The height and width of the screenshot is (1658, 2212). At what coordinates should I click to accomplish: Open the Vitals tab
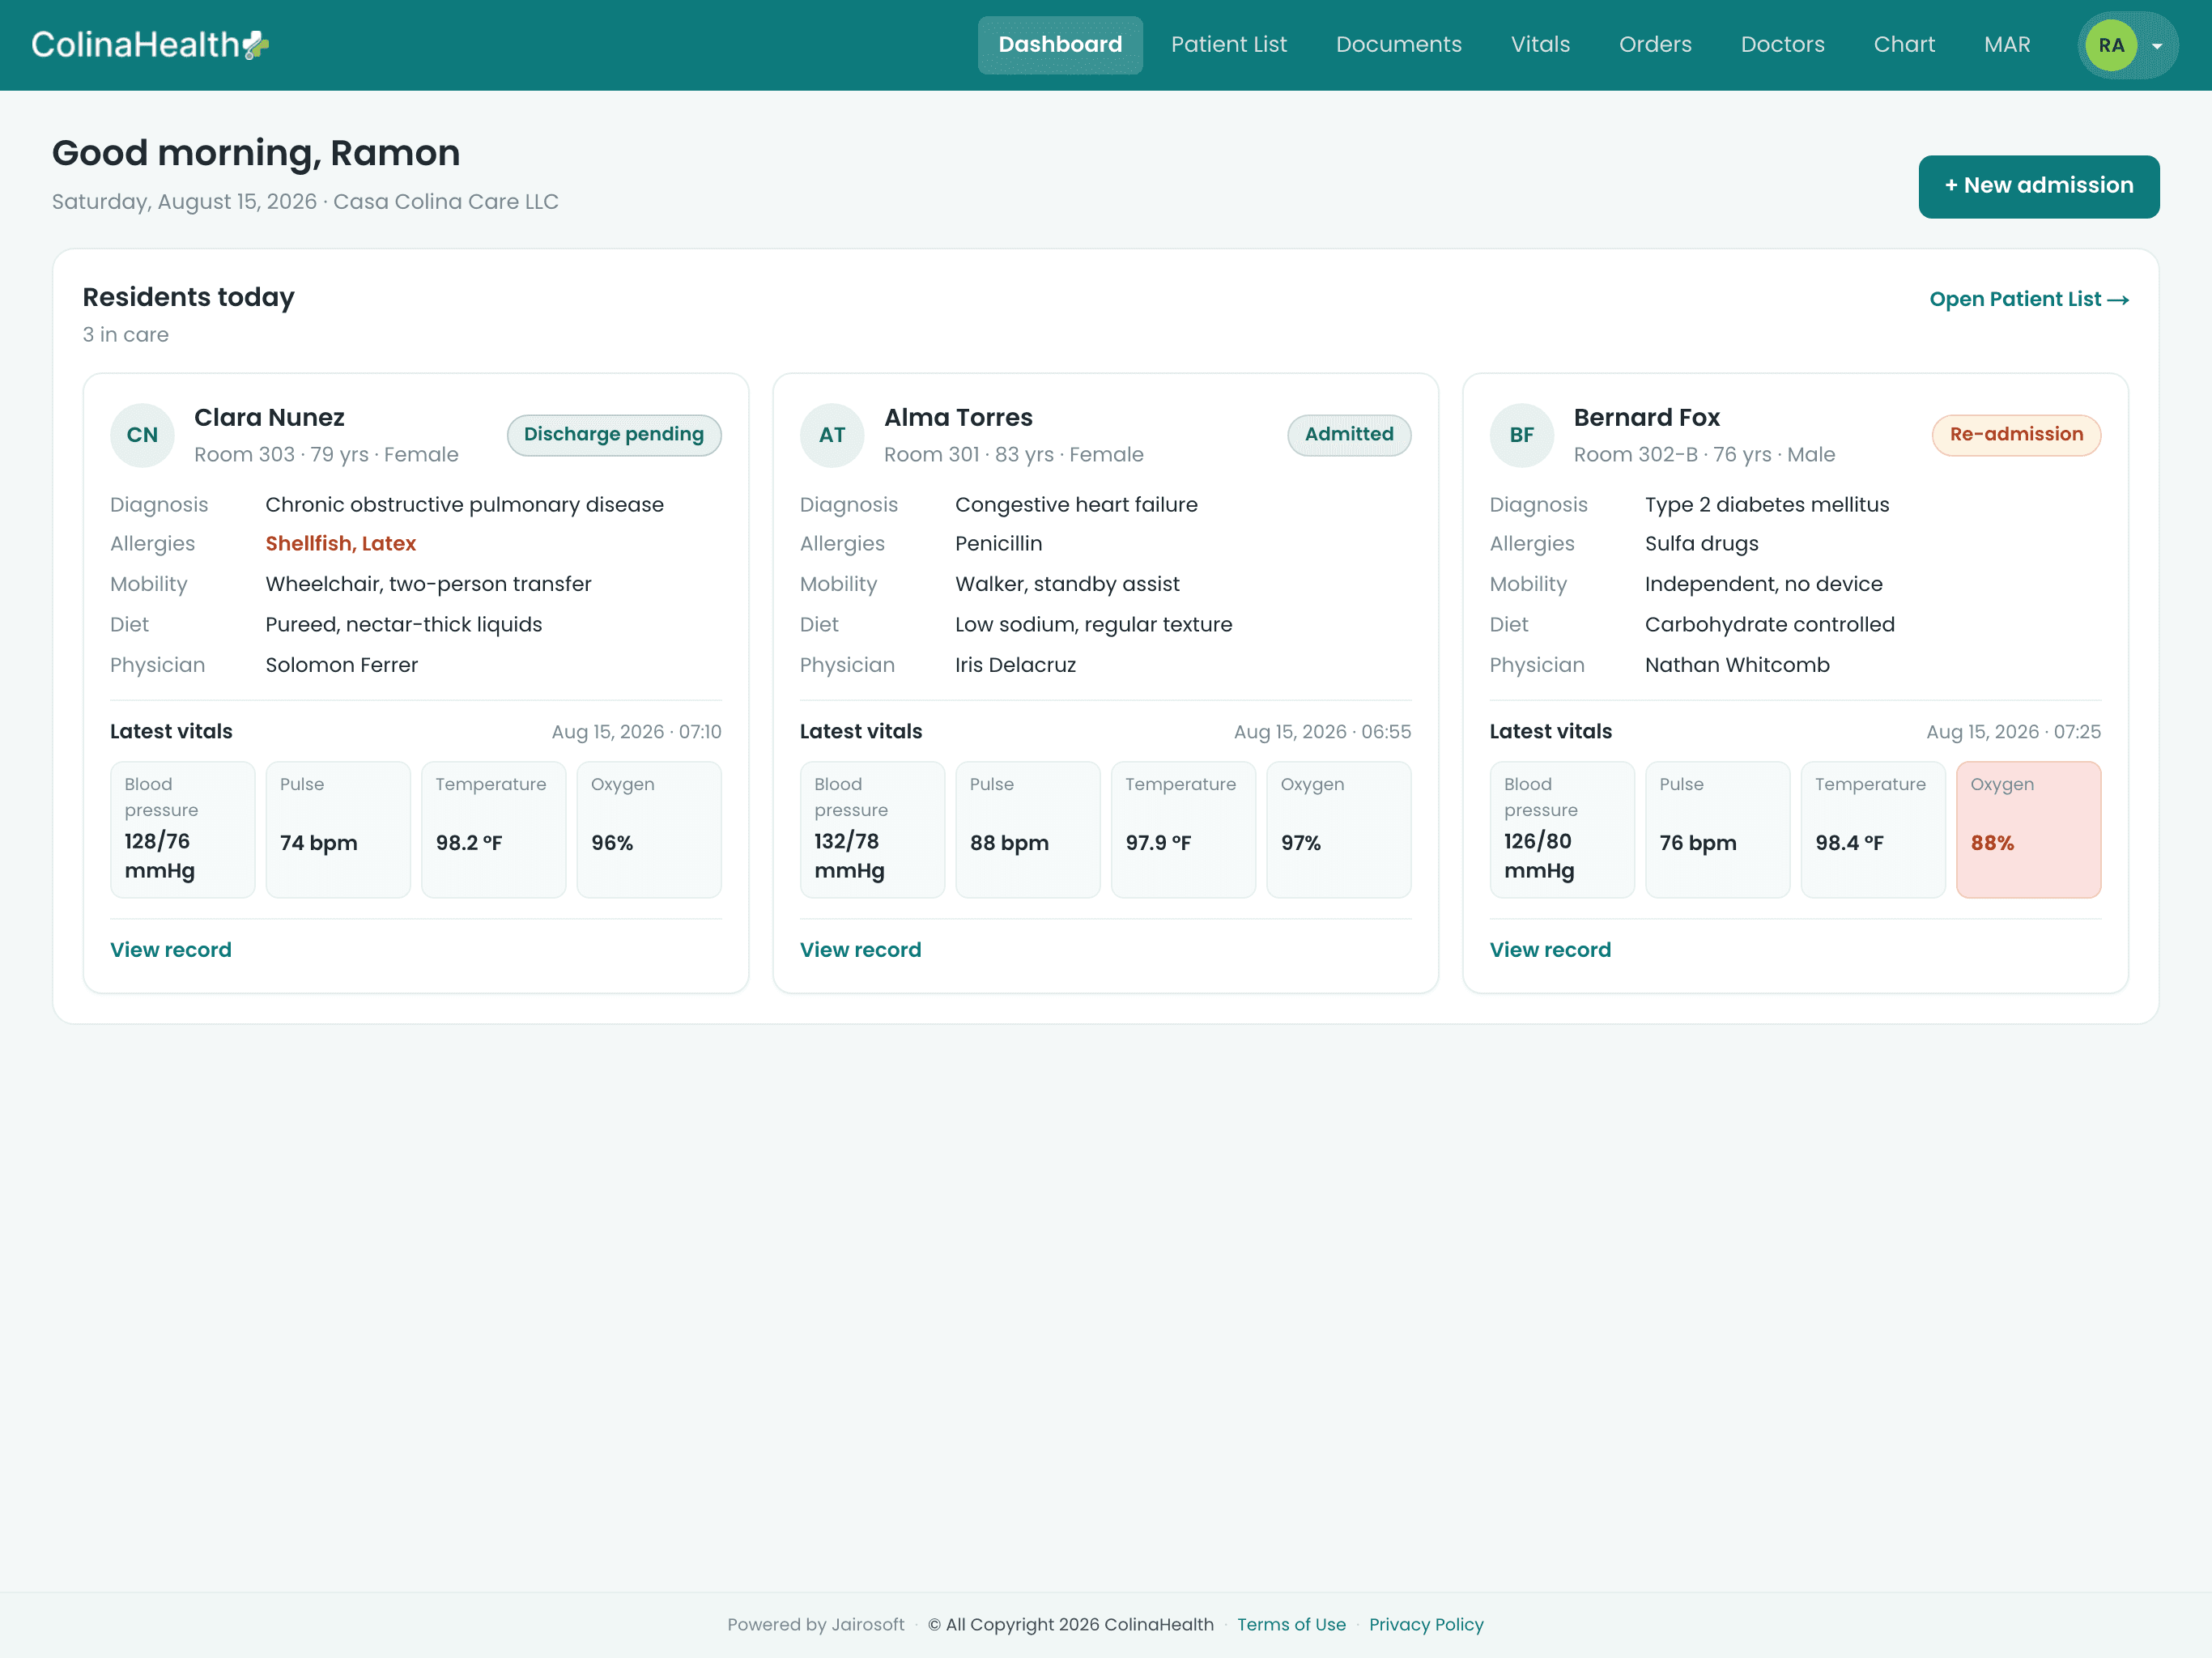tap(1540, 45)
